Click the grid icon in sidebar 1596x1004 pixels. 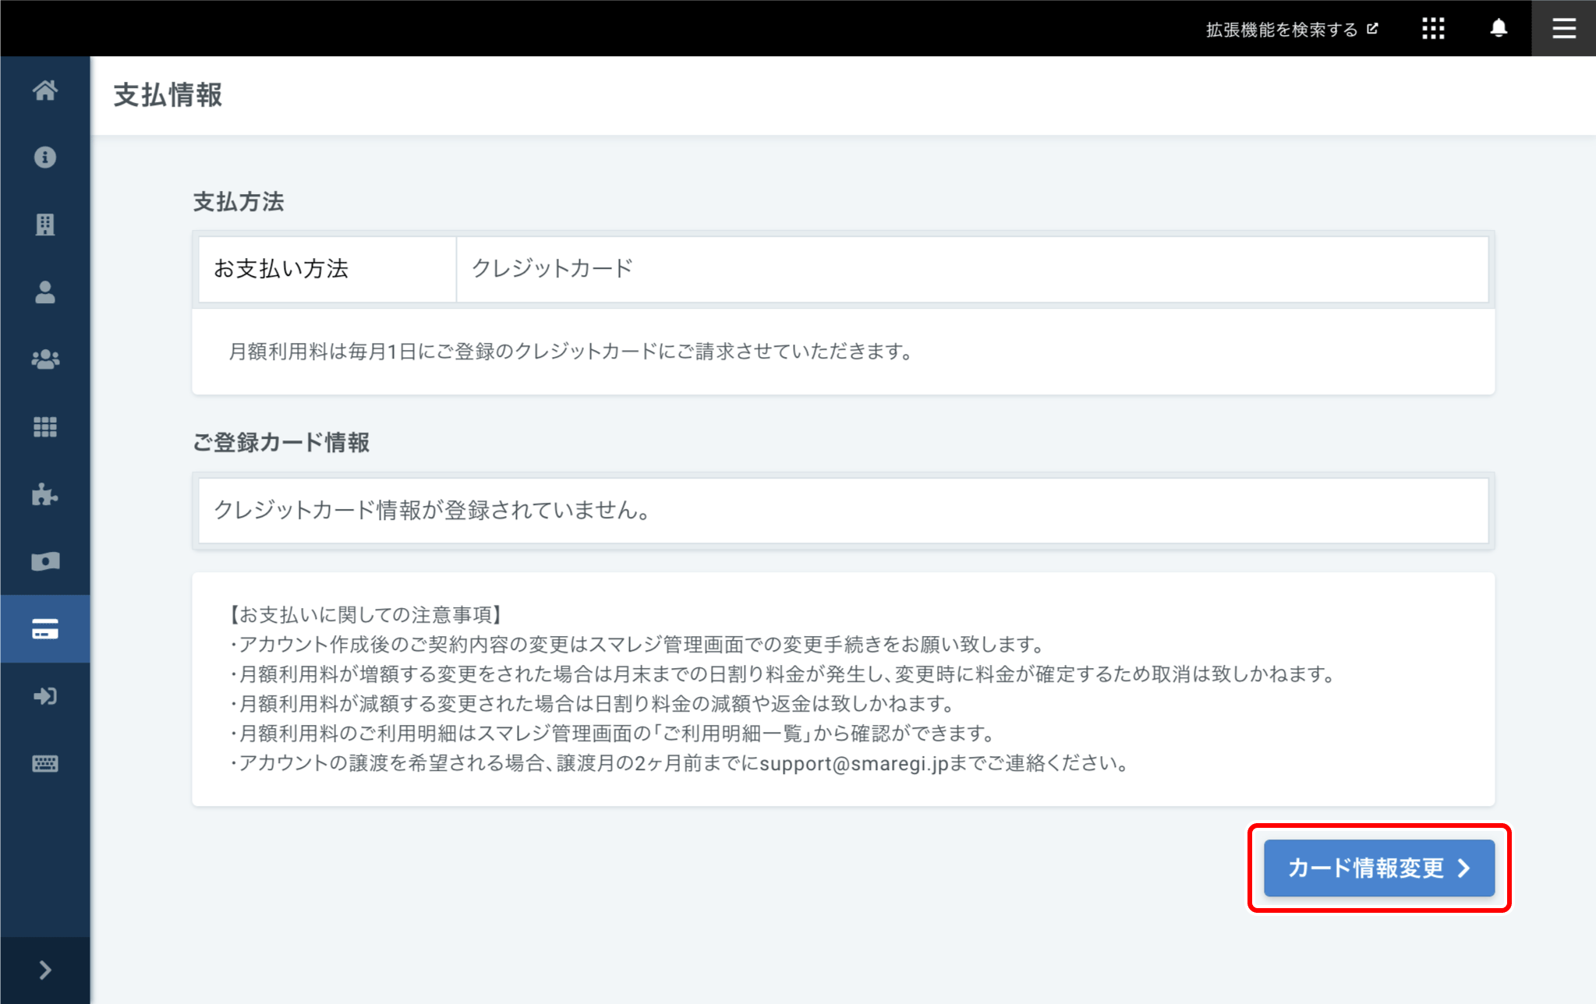(x=45, y=427)
